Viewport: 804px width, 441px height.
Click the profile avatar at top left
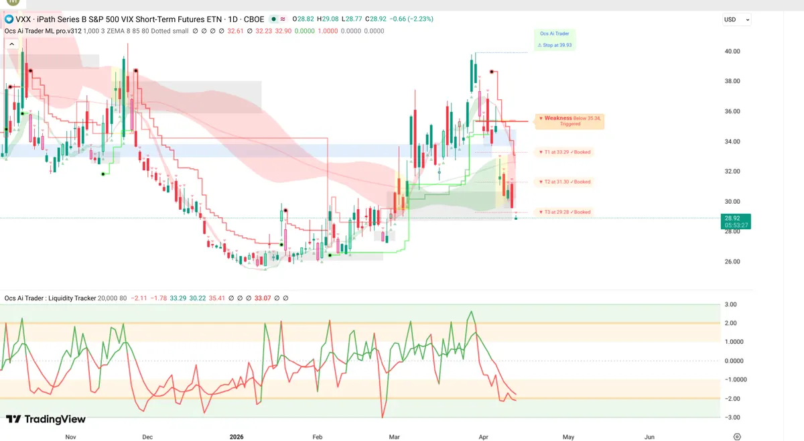point(13,3)
